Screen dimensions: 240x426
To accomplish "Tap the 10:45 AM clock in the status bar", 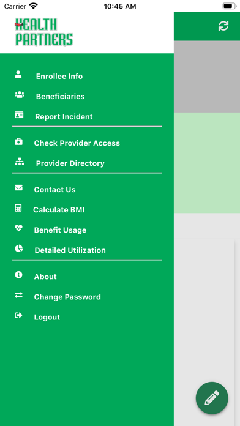I will [120, 6].
